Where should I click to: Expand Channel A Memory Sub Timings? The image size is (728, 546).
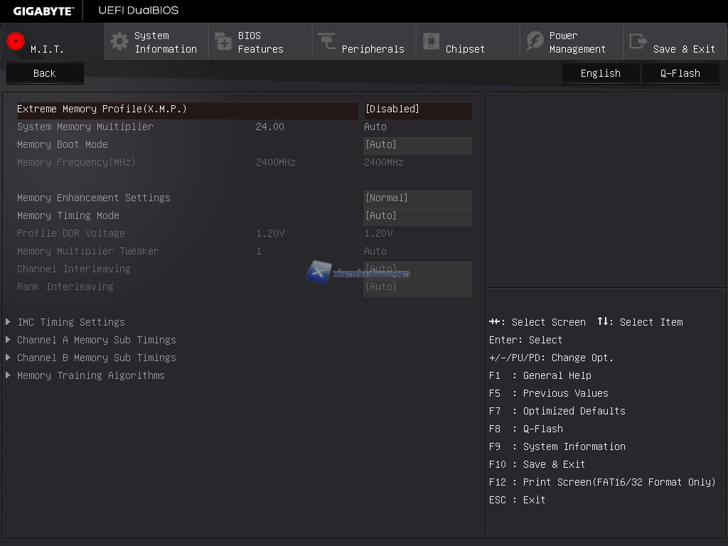pyautogui.click(x=96, y=340)
